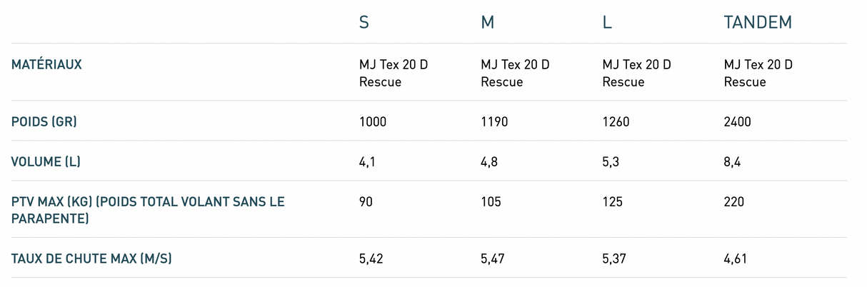The image size is (867, 287).
Task: Click the POIDS (GR) row label
Action: [44, 122]
